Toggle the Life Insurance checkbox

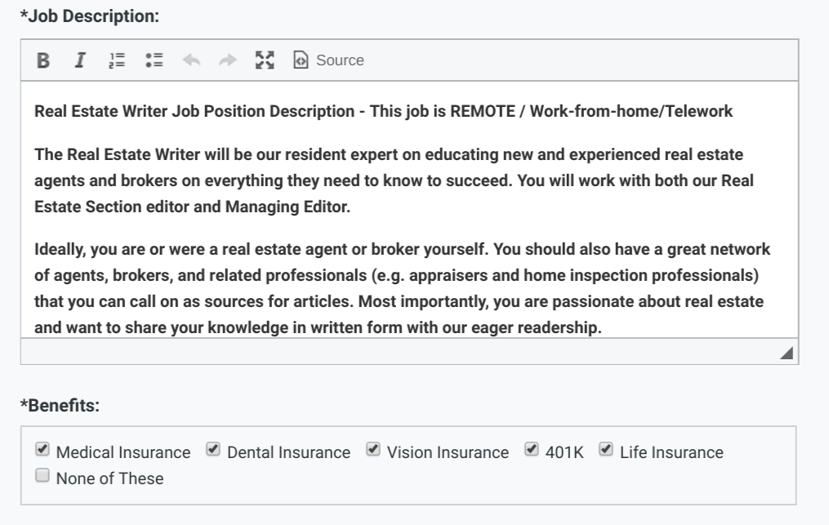pyautogui.click(x=606, y=449)
